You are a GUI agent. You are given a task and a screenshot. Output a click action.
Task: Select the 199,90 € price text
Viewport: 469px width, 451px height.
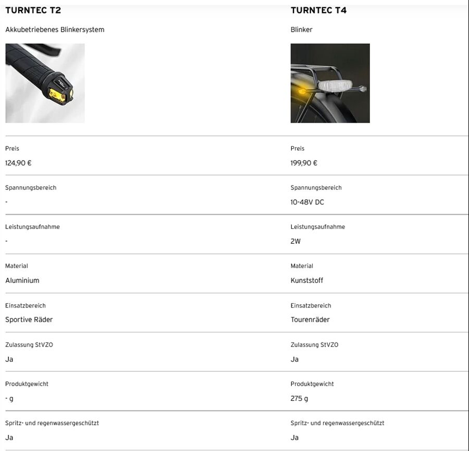pyautogui.click(x=304, y=163)
